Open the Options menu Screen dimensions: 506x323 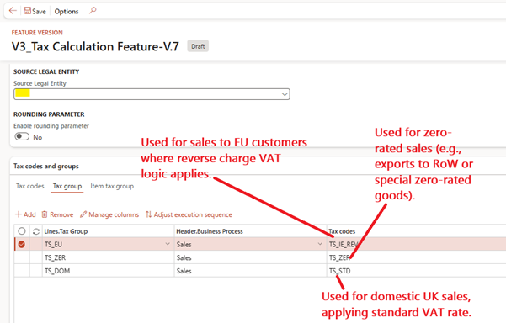tap(67, 11)
